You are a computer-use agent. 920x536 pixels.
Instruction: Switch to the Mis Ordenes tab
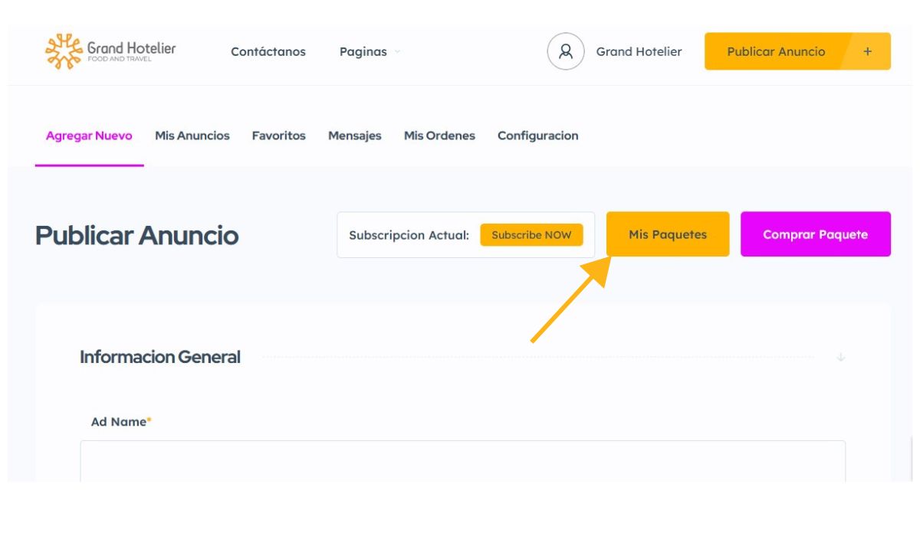pyautogui.click(x=439, y=136)
